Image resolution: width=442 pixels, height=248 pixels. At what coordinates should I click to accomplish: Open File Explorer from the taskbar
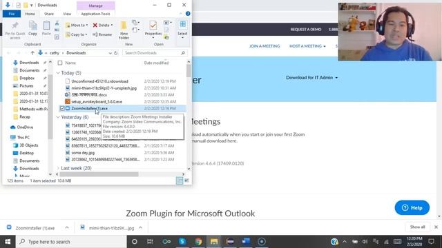tap(214, 242)
